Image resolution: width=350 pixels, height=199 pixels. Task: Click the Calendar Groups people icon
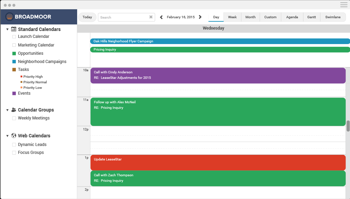[14, 110]
